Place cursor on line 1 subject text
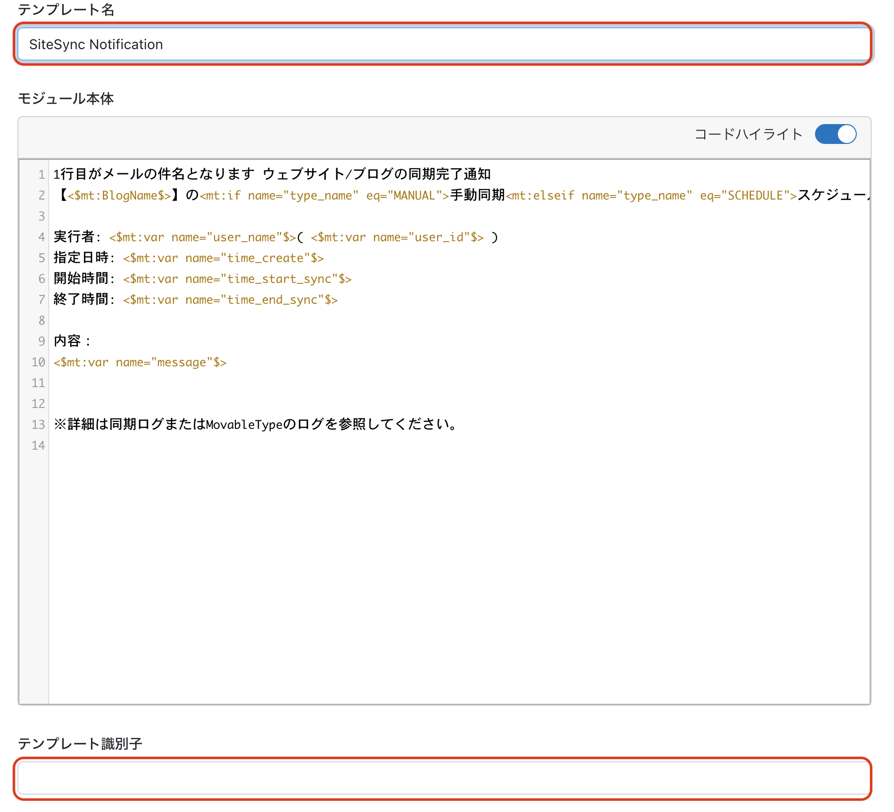Screen dimensions: 894x812 (x=272, y=174)
